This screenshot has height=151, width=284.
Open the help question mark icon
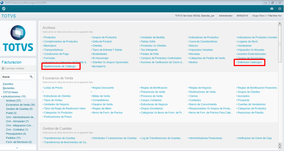[280, 8]
